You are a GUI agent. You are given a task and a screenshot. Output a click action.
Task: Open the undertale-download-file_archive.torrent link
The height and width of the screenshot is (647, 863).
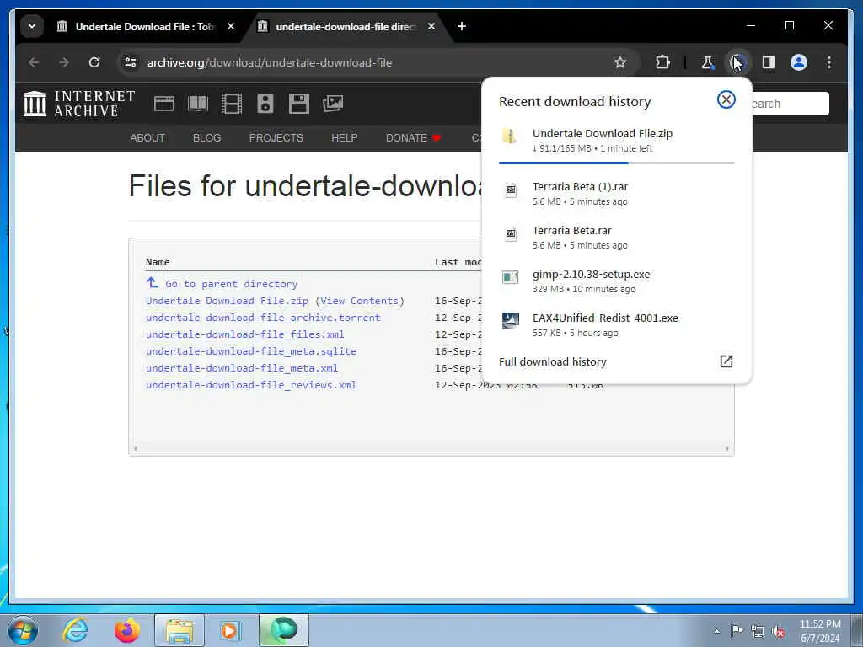pos(263,318)
